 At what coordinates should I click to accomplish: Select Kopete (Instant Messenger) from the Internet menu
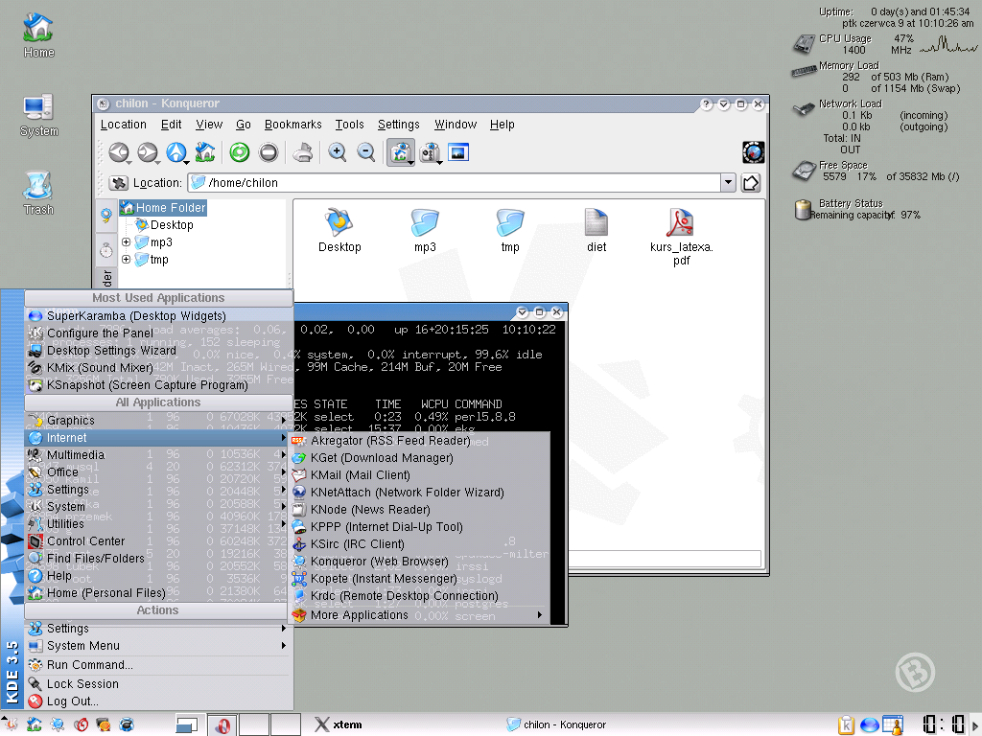pos(384,579)
